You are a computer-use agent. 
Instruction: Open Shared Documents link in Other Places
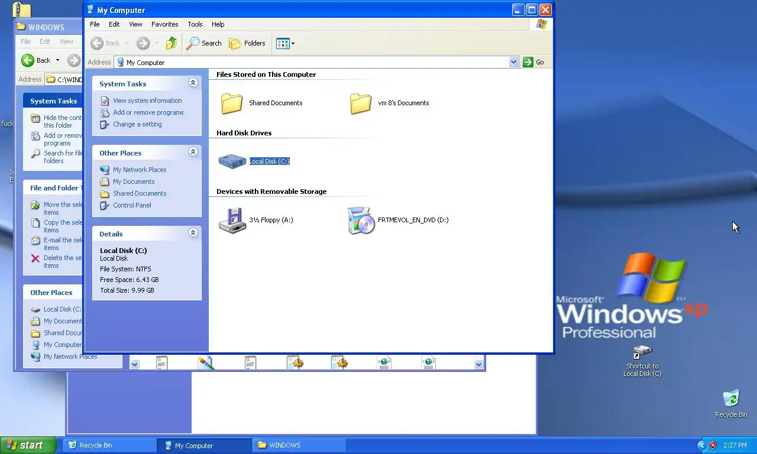pos(140,193)
